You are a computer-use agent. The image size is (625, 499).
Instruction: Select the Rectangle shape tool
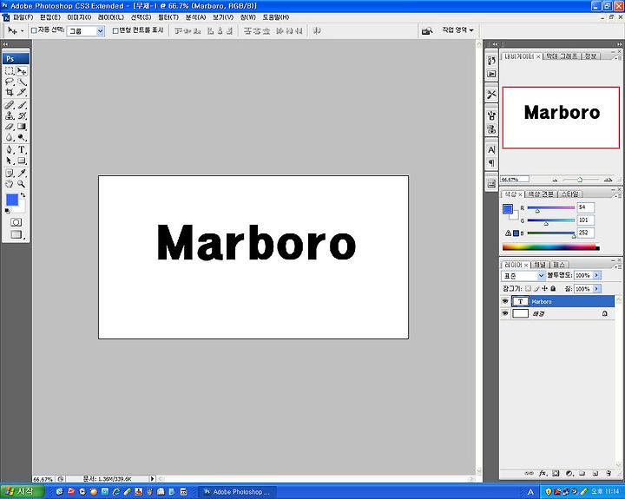pyautogui.click(x=22, y=161)
